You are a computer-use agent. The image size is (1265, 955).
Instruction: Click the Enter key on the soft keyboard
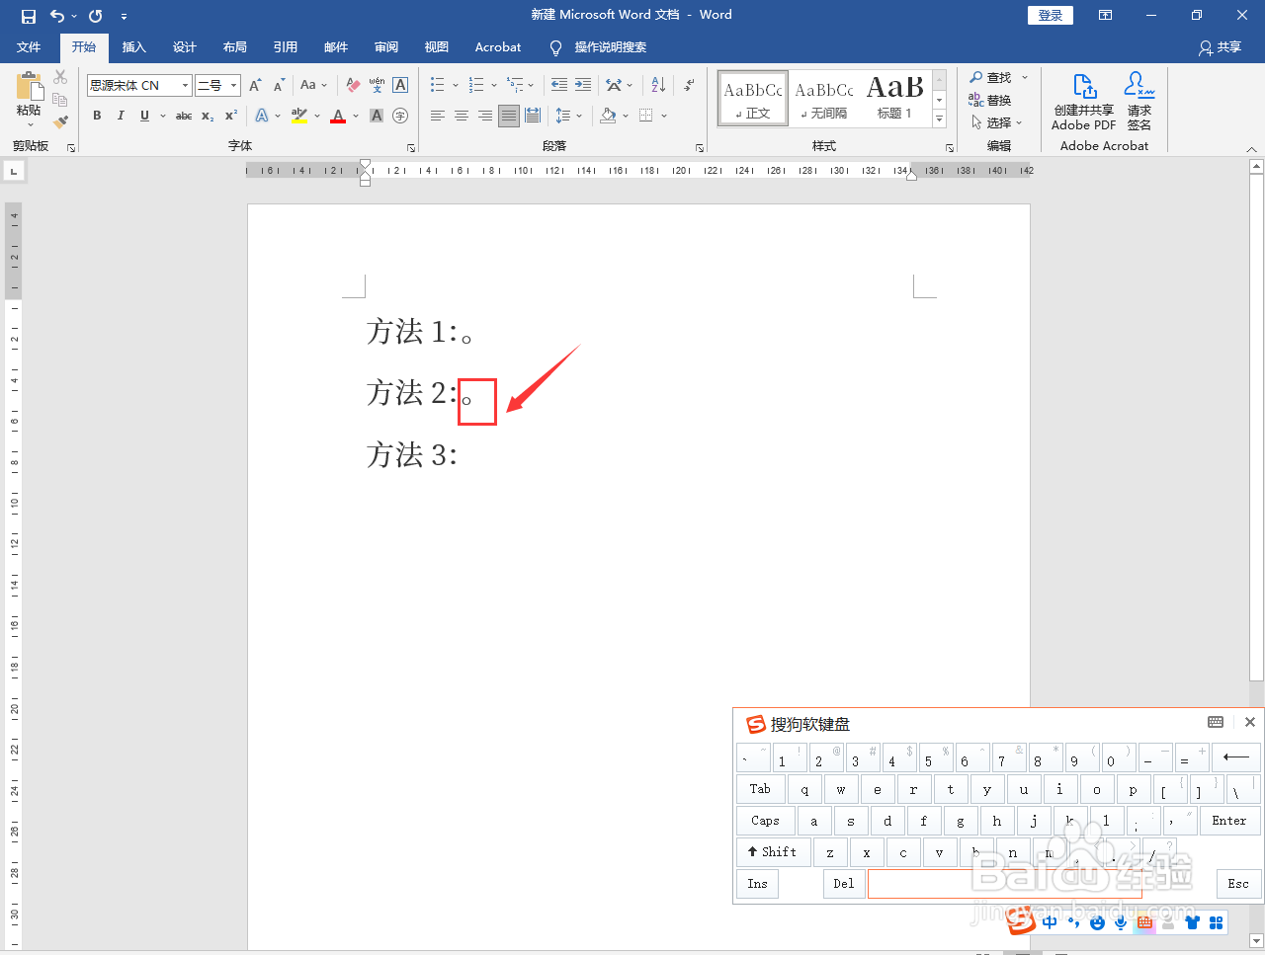click(x=1228, y=821)
